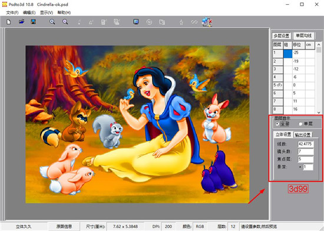
Task: Click the layer table scroll-up arrow
Action: click(x=319, y=44)
